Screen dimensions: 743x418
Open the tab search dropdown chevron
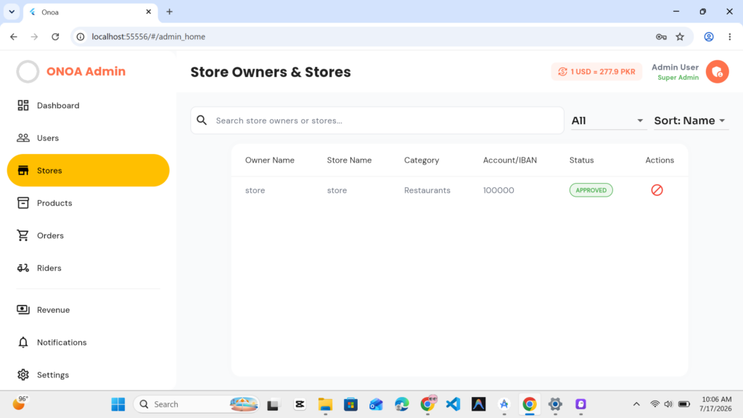pyautogui.click(x=12, y=12)
